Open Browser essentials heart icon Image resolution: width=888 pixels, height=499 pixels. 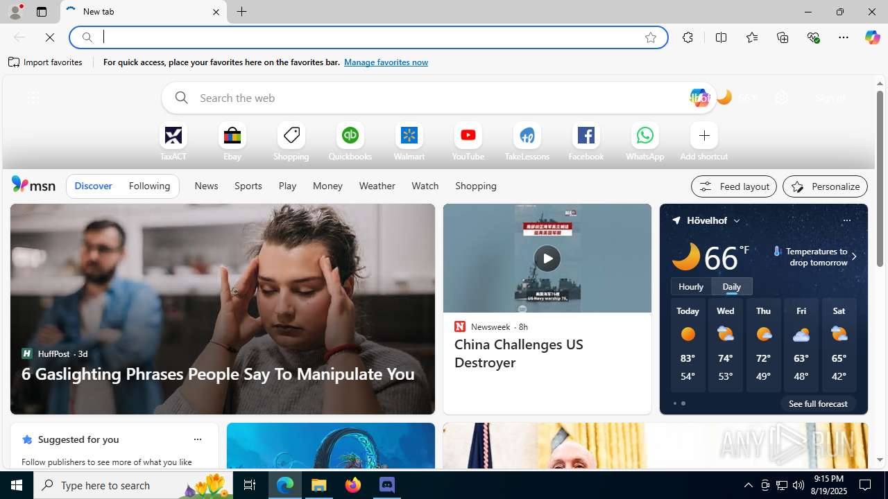coord(813,37)
